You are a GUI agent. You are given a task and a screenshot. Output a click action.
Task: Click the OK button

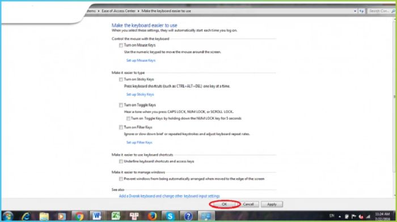[x=225, y=204]
